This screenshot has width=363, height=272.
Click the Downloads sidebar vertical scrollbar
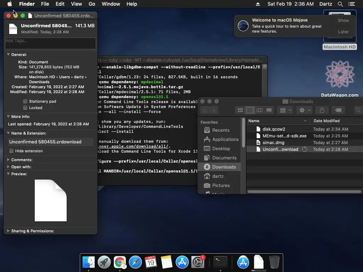(x=243, y=132)
